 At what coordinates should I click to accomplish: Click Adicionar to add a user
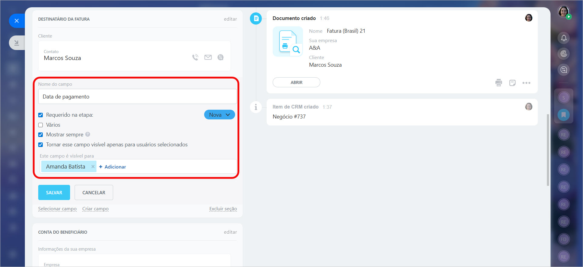(x=113, y=167)
